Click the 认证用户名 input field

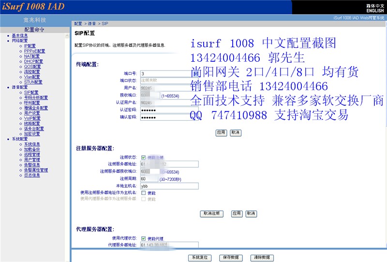click(169, 103)
